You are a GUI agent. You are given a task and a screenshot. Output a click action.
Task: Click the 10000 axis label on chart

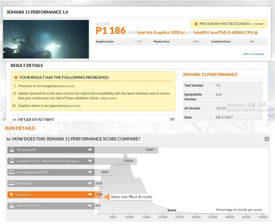129,217
